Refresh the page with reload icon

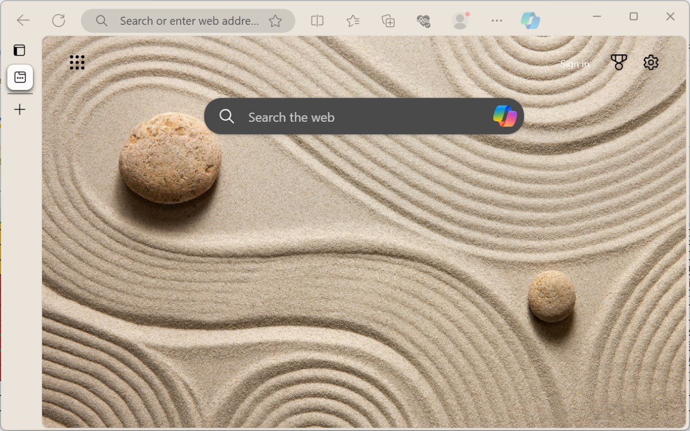(x=58, y=20)
